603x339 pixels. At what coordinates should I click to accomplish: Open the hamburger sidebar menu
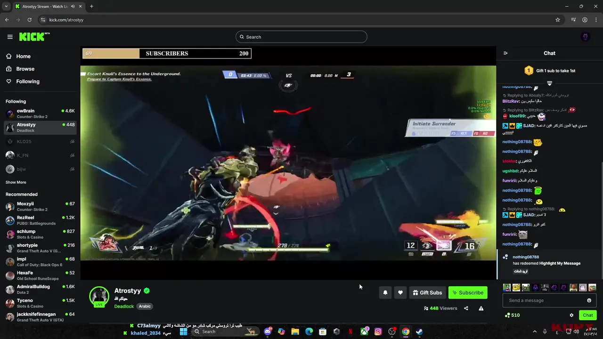[10, 37]
